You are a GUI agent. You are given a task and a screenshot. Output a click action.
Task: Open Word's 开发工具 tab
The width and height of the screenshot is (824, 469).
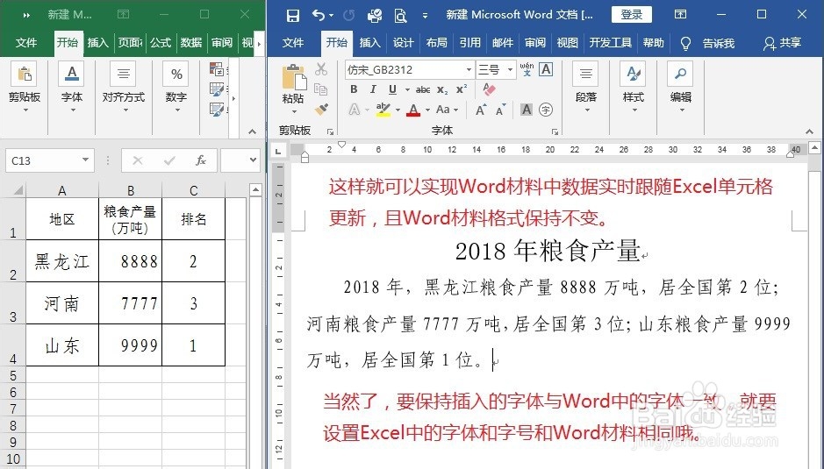click(610, 43)
